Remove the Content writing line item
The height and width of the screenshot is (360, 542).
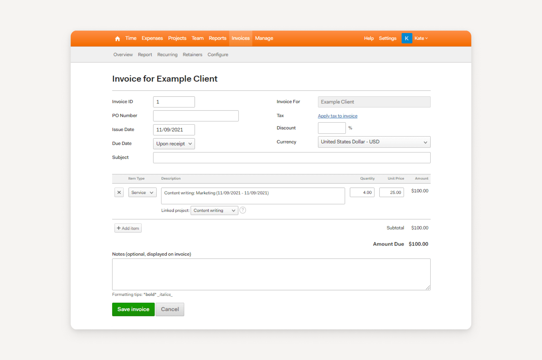click(x=119, y=192)
